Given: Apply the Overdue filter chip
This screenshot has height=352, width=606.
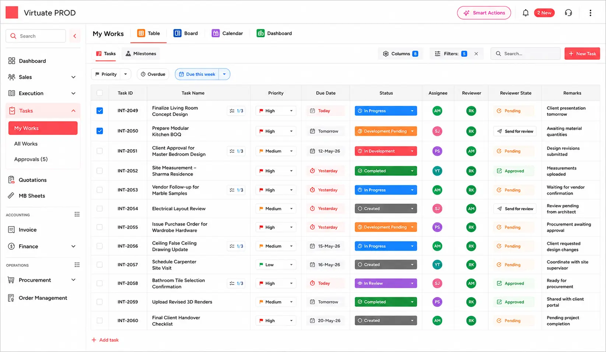Looking at the screenshot, I should [x=153, y=74].
